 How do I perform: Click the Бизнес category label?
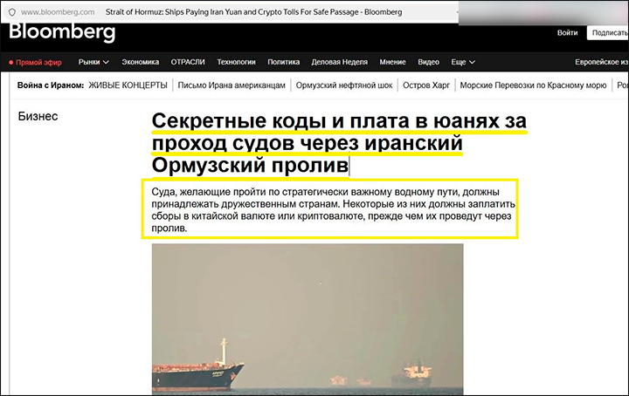pyautogui.click(x=38, y=116)
